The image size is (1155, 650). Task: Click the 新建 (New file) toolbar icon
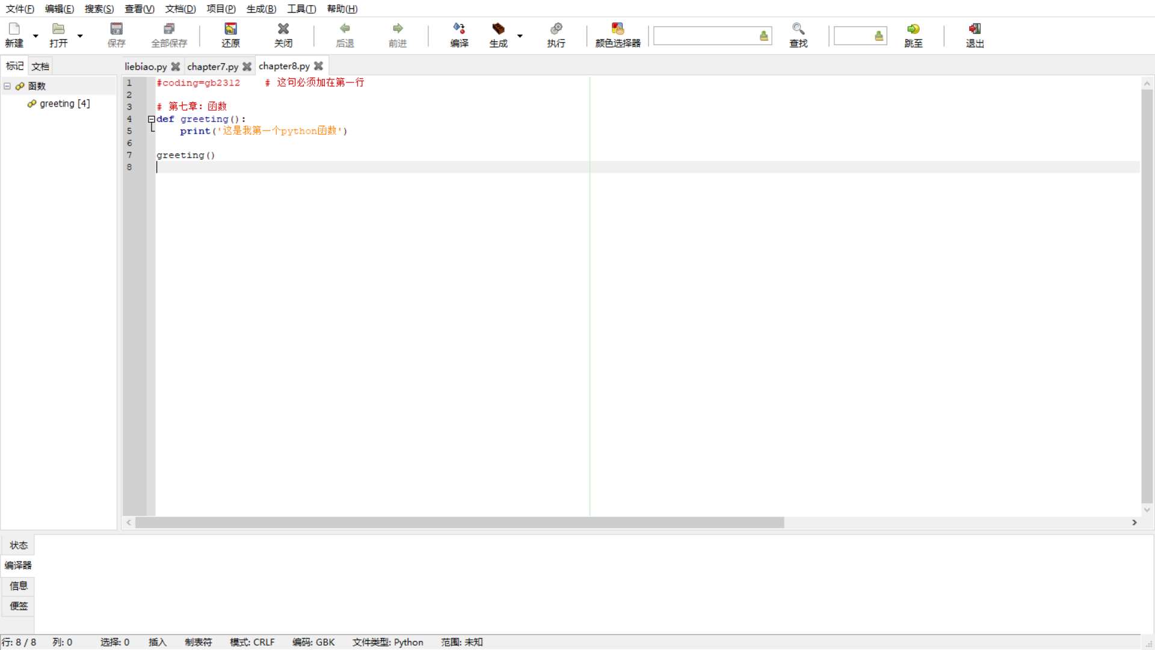(x=14, y=35)
